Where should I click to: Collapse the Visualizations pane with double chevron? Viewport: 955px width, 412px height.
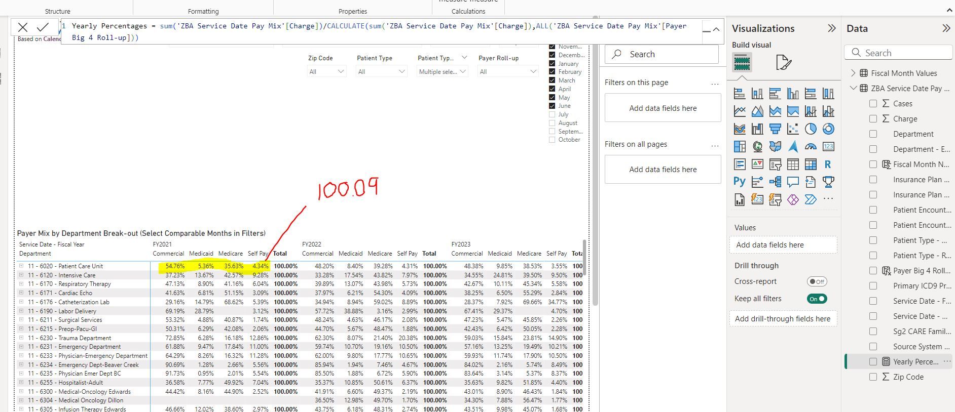point(832,28)
